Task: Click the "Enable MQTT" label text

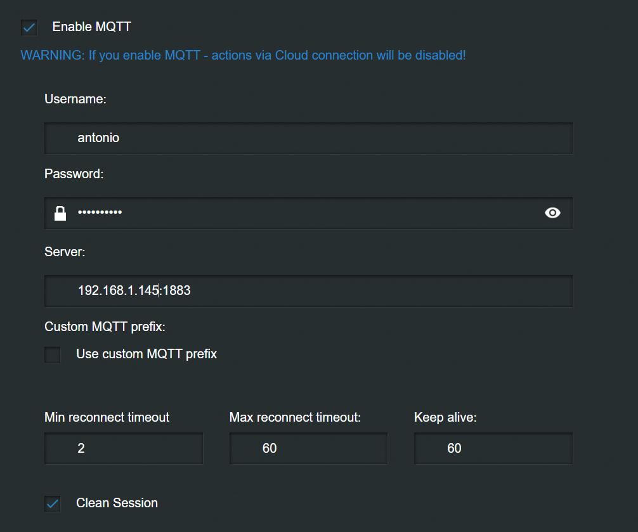Action: (x=92, y=27)
